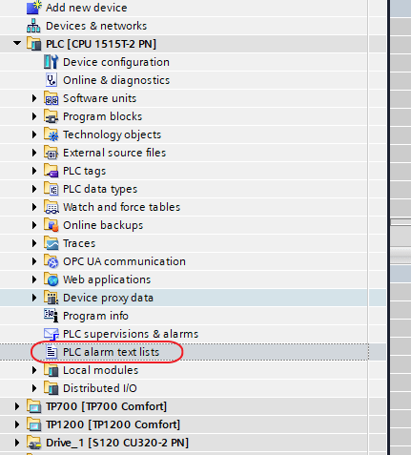Click the Software units folder icon
Screen dimensions: 411x455
coord(51,98)
